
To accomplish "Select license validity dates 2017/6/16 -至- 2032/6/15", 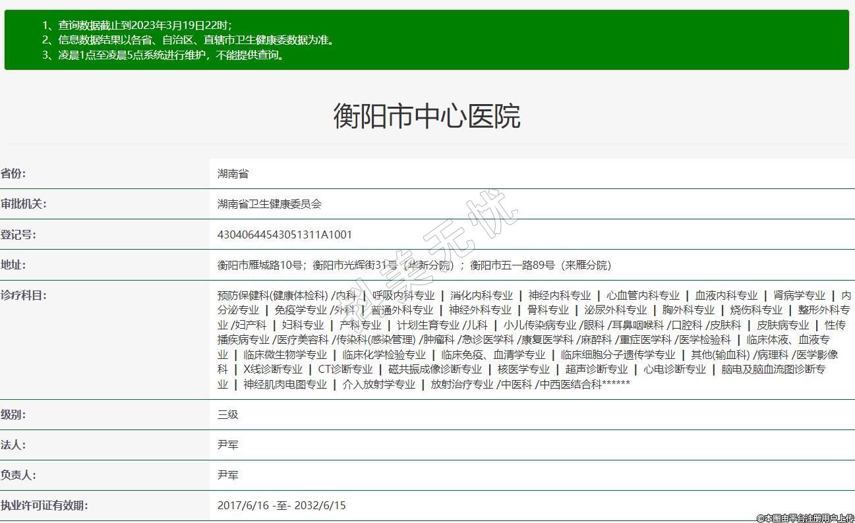I will [x=281, y=506].
